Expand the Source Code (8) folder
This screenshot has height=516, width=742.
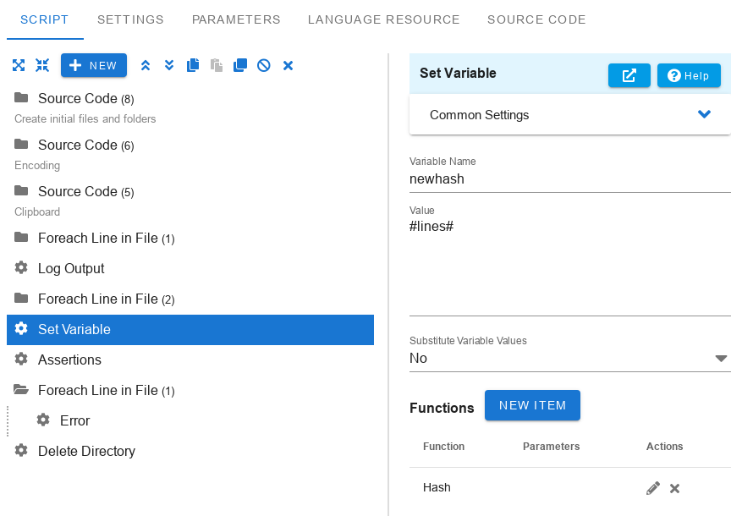(x=21, y=98)
